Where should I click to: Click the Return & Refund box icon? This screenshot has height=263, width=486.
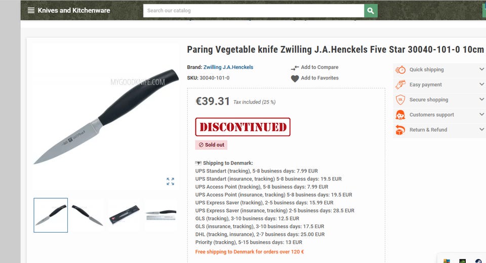400,130
